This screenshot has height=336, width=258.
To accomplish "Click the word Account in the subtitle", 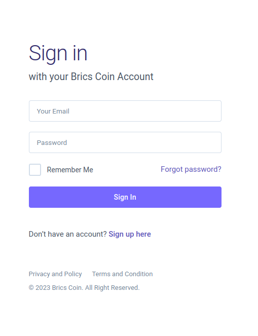I will click(135, 77).
